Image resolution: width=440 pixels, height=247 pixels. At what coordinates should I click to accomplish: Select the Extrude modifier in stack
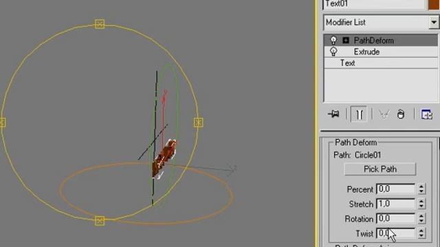[x=381, y=52]
